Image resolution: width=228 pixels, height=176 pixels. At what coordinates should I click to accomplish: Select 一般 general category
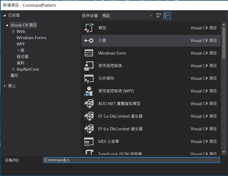(21, 50)
